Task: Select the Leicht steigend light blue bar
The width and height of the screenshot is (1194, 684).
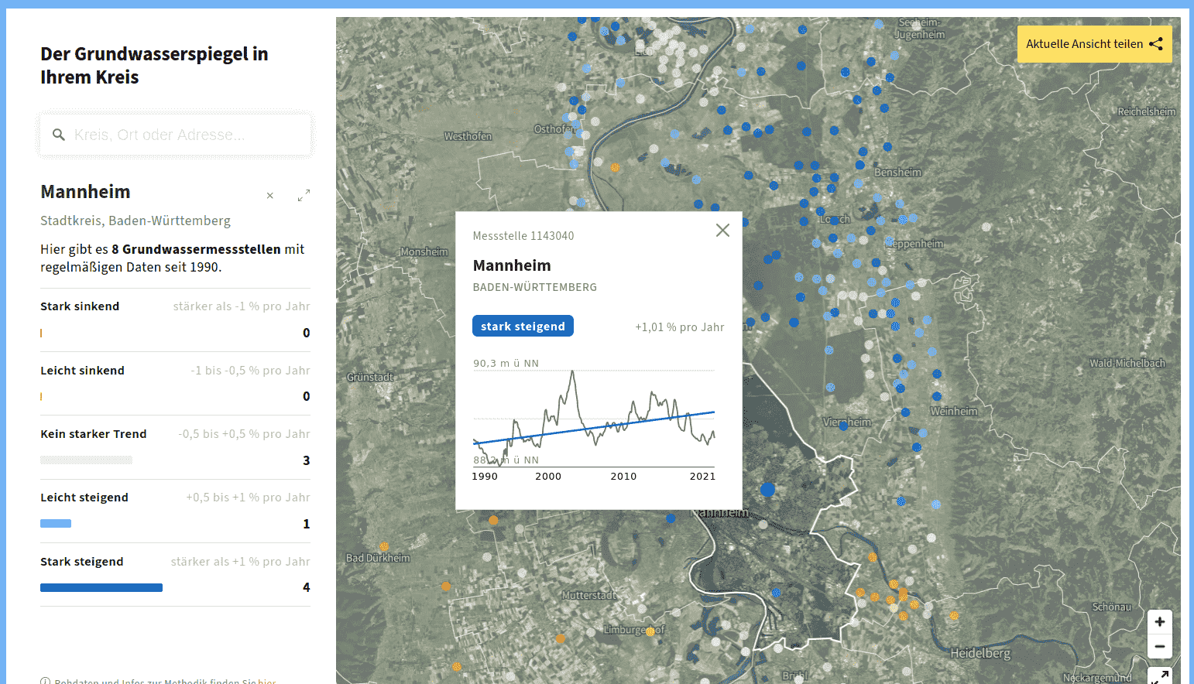Action: point(56,524)
